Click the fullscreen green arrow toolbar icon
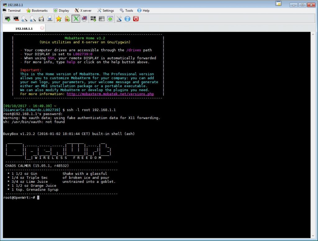 tap(110, 18)
